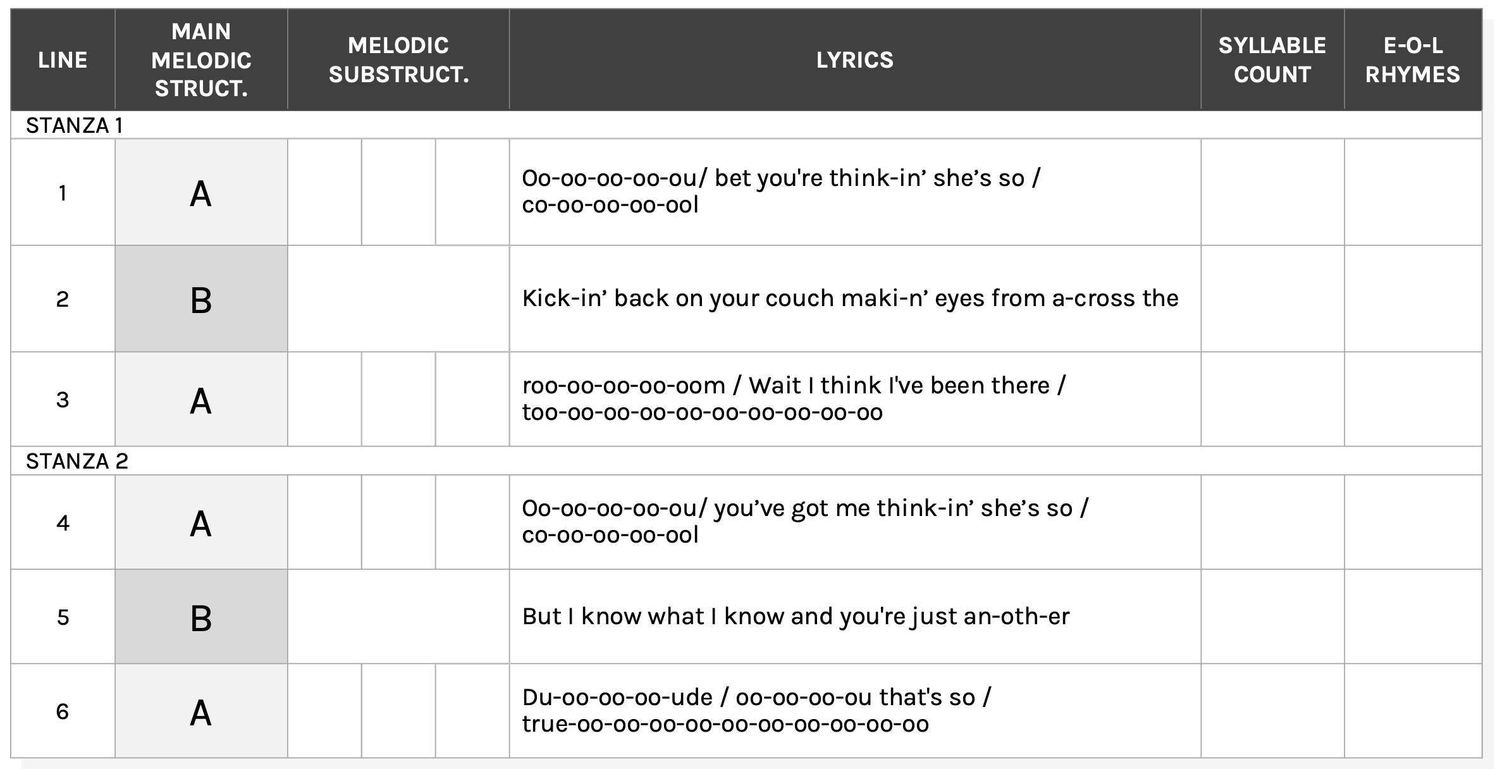This screenshot has height=769, width=1495.
Task: Click the E-O-L RHYMES header cell
Action: (x=1412, y=60)
